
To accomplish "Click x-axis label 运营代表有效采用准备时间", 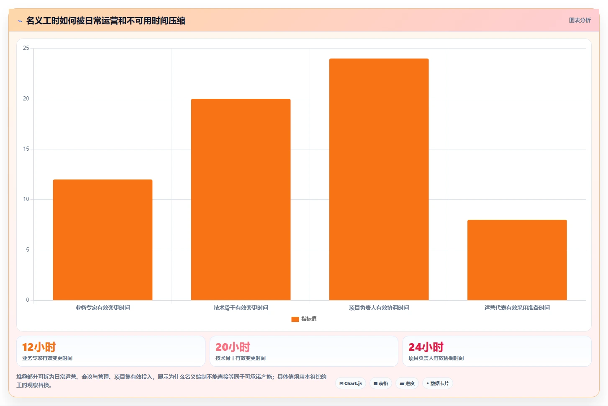I will click(x=517, y=308).
